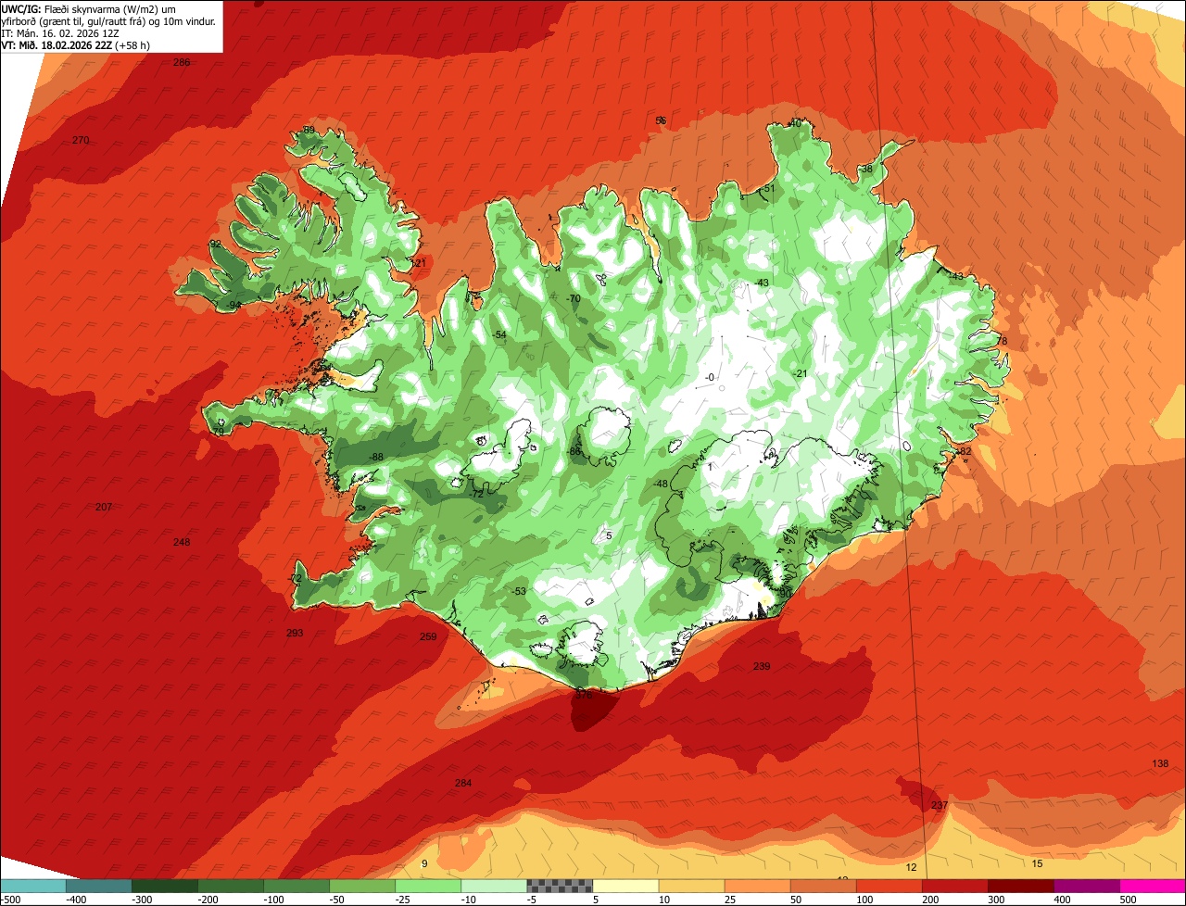Viewport: 1186px width, 906px height.
Task: Click the value -53 on the map
Action: click(x=519, y=591)
